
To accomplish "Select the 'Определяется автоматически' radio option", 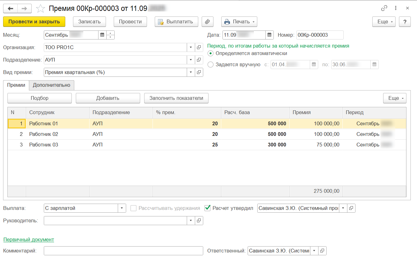I will click(x=211, y=53).
